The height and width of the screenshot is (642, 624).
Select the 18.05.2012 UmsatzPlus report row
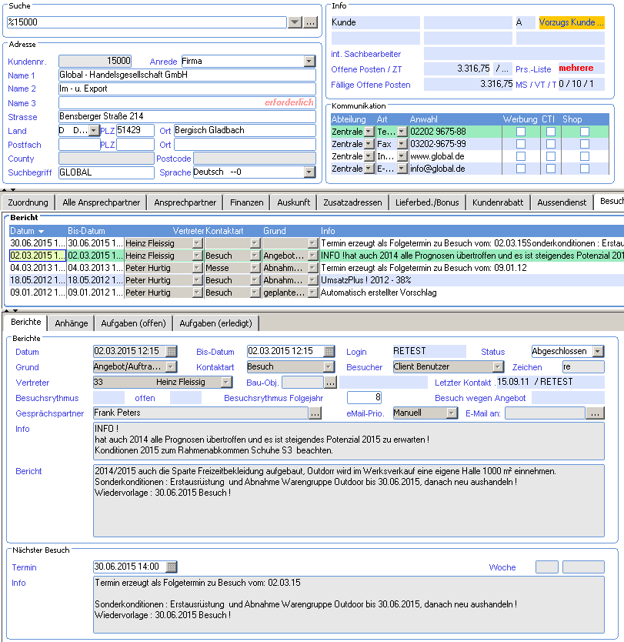pyautogui.click(x=316, y=280)
